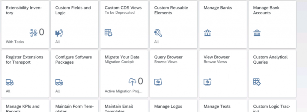Click the grid-gear icon on Custom Analytical Queries
307x112 pixels.
click(257, 82)
